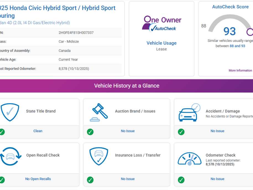The image size is (253, 190).
Task: Click the One Owner AutoCheck logo
Action: coord(161,24)
